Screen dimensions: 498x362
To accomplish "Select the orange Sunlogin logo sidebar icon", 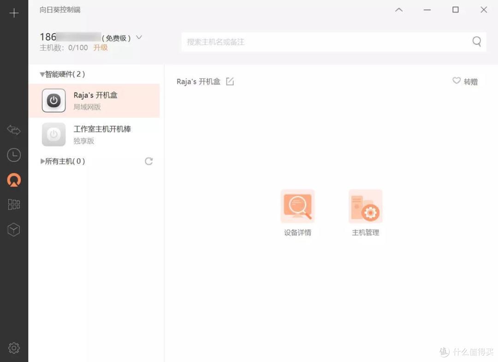I will (x=14, y=180).
